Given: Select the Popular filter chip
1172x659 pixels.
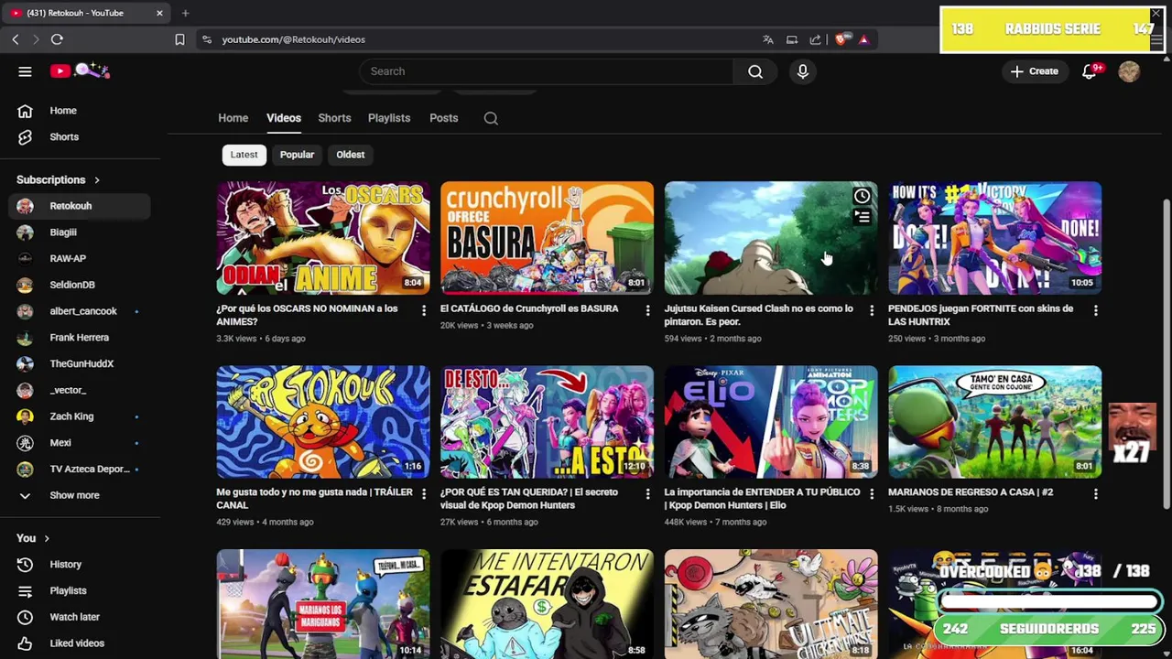Looking at the screenshot, I should tap(297, 155).
